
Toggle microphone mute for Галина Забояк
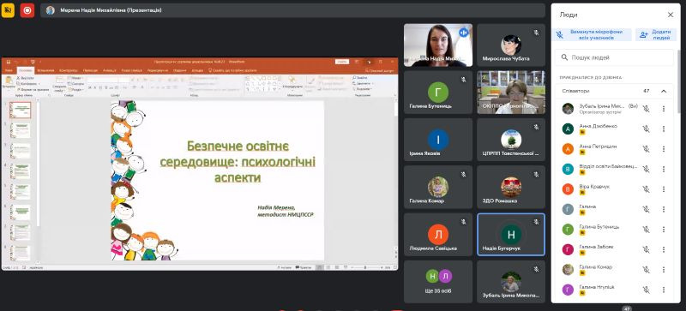[646, 249]
